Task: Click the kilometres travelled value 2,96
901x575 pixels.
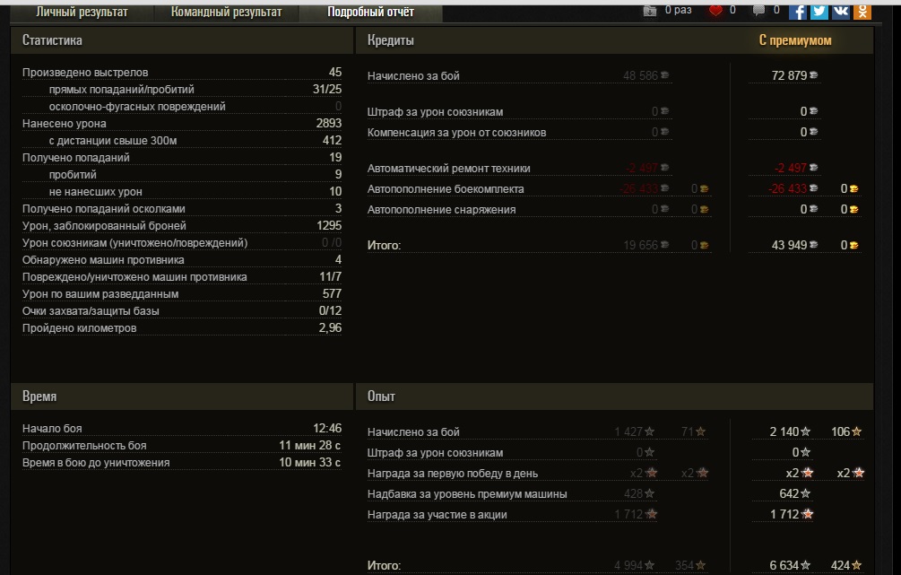Action: (331, 327)
